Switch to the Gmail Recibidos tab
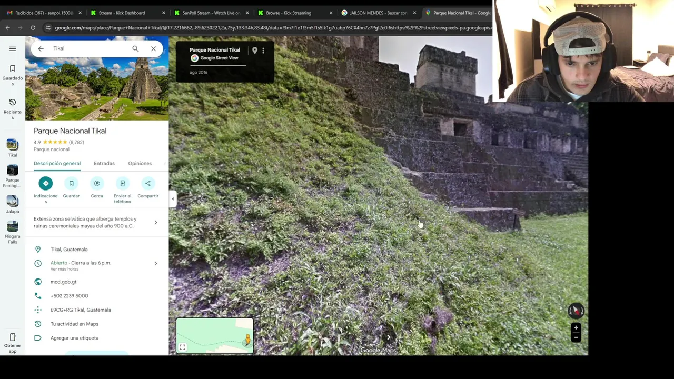 (44, 13)
